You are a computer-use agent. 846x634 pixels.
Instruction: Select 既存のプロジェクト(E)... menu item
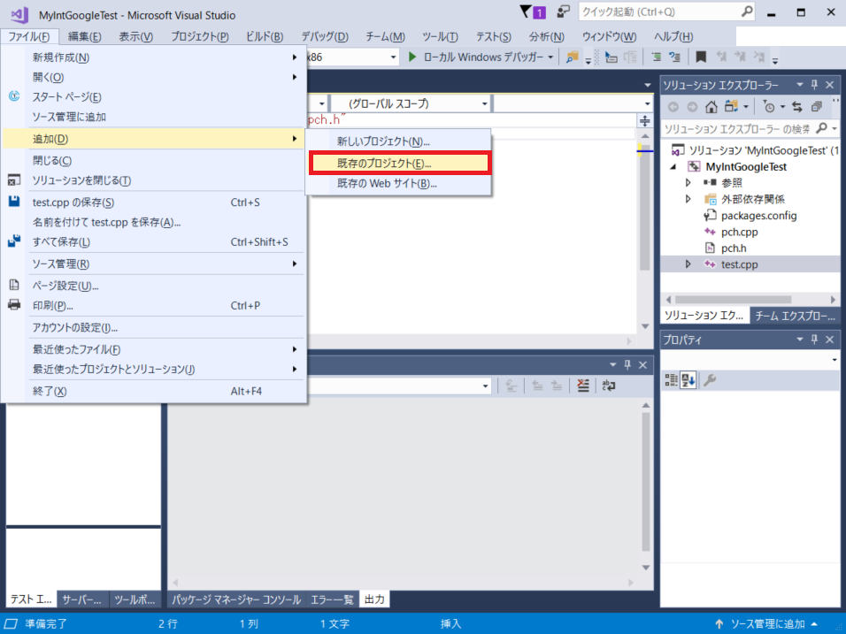[x=400, y=164]
